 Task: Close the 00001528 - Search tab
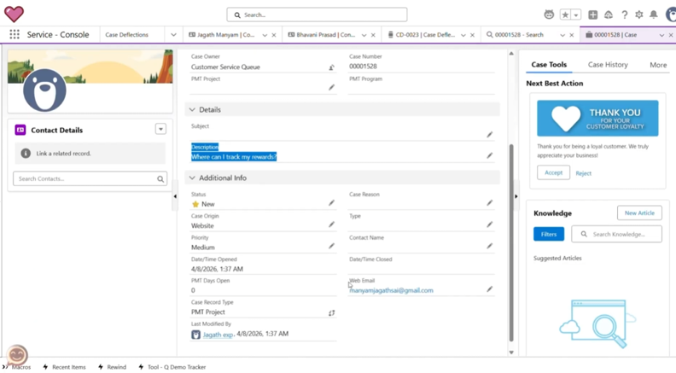pos(572,35)
